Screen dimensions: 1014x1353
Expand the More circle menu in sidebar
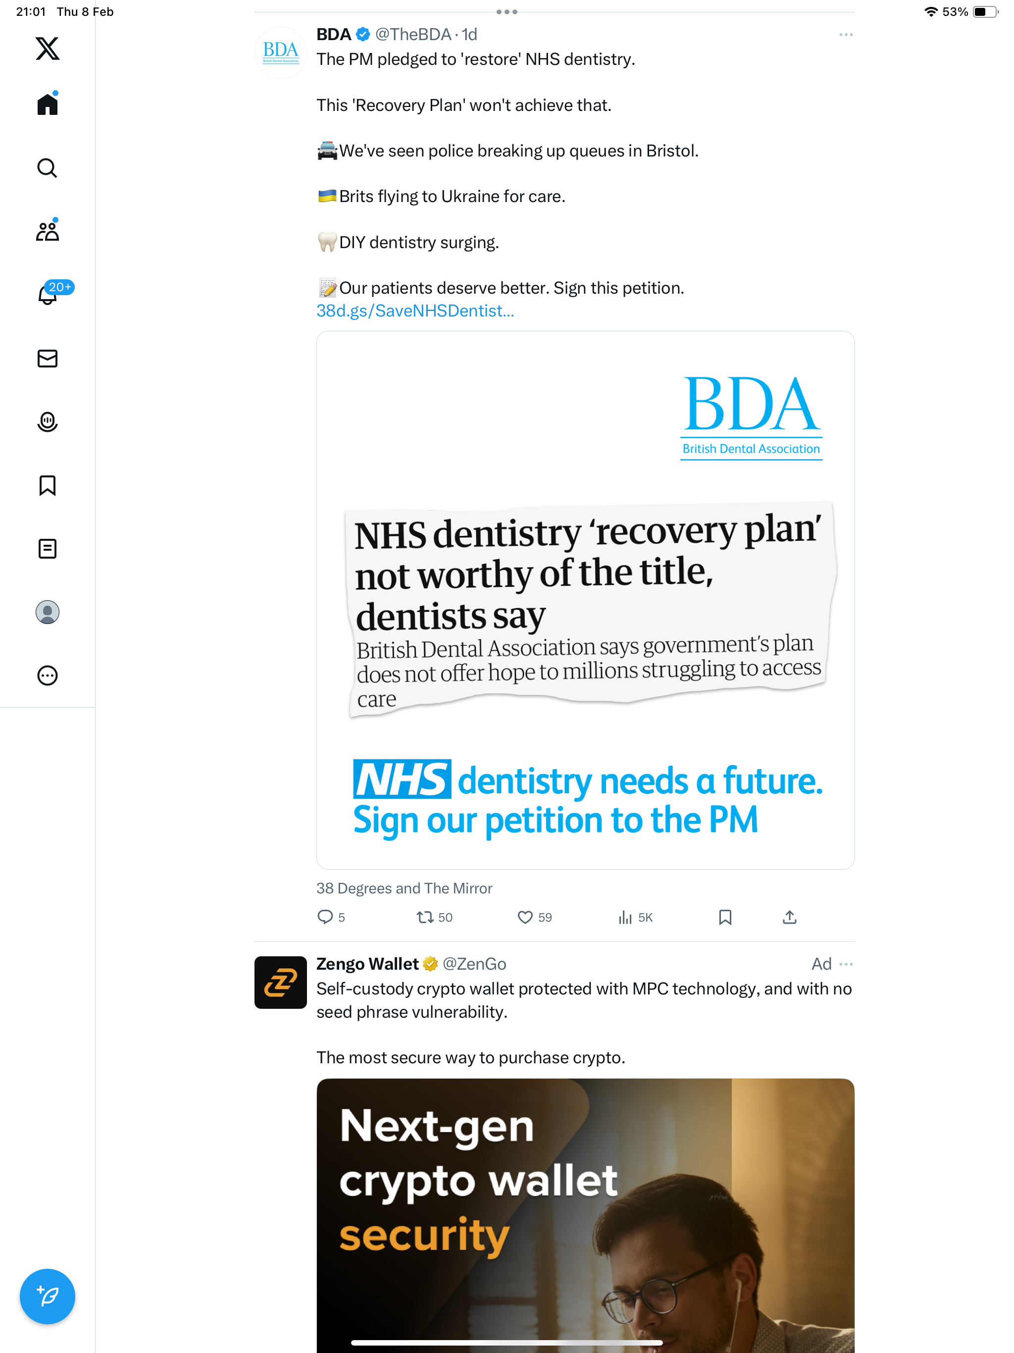[47, 676]
